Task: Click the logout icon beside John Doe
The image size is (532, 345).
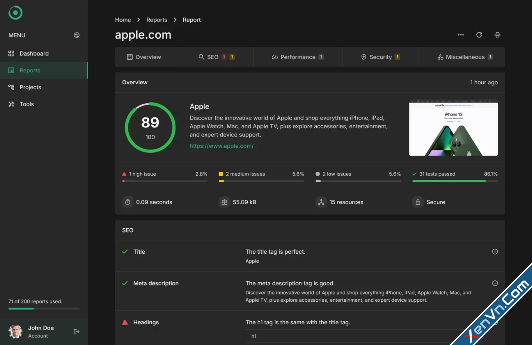Action: 76,331
